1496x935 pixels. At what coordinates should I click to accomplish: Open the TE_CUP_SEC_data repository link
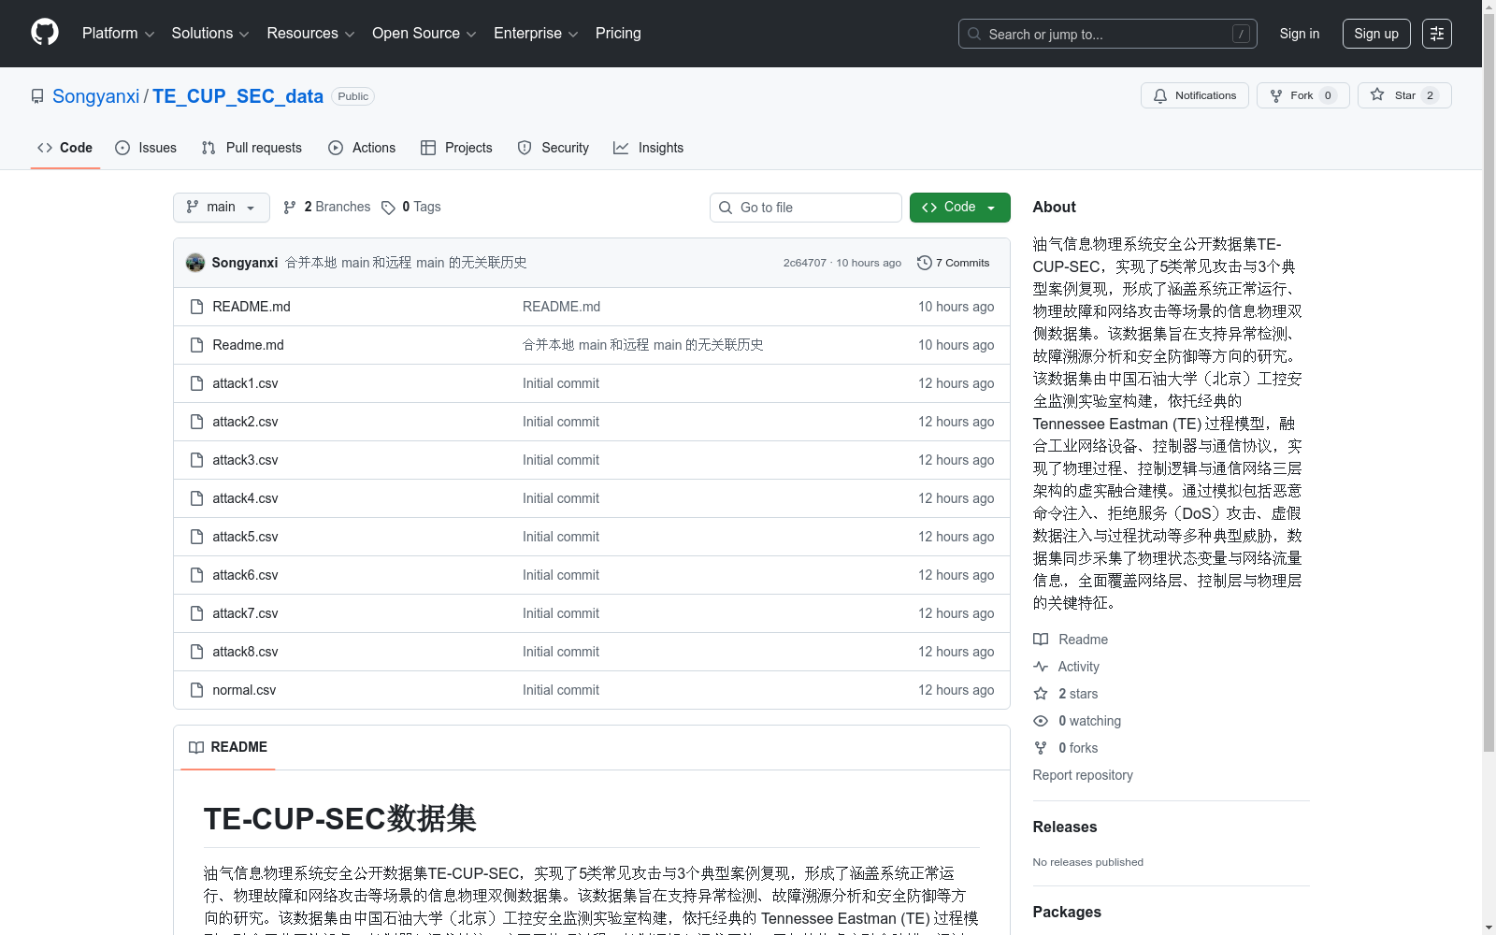pyautogui.click(x=237, y=96)
